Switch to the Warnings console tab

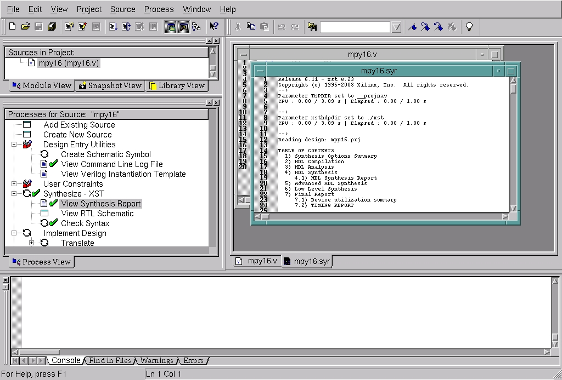pos(156,360)
